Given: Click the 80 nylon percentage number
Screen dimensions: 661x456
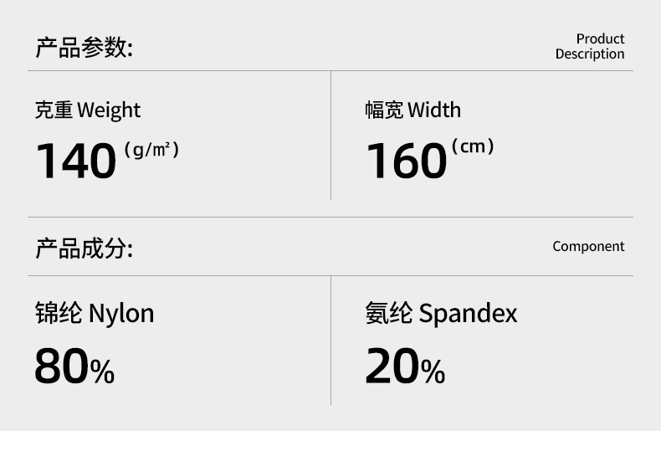Looking at the screenshot, I should 61,366.
